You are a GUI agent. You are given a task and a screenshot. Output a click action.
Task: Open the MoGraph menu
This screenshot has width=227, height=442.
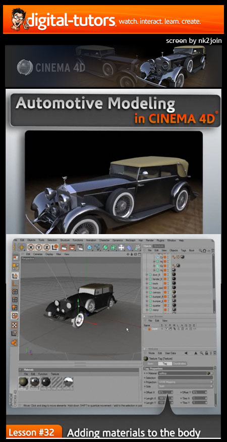click(x=130, y=240)
